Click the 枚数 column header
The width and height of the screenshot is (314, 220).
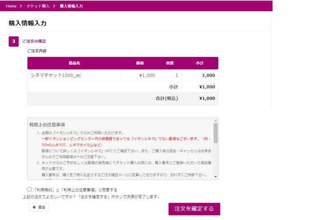tap(170, 63)
